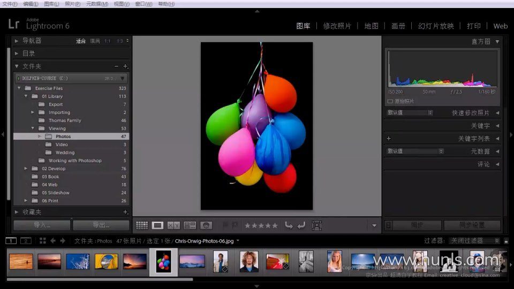Collapse the 直方图 histogram panel
Viewport: 514px width, 289px height.
point(497,41)
